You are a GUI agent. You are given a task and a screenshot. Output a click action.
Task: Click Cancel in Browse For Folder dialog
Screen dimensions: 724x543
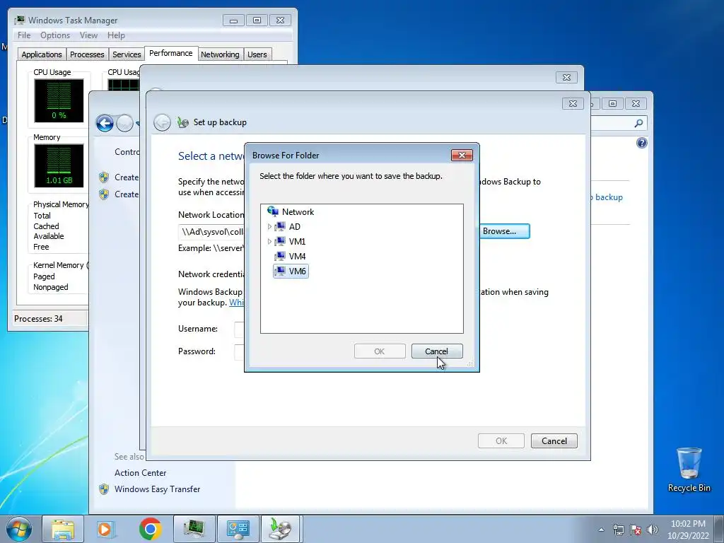tap(437, 351)
